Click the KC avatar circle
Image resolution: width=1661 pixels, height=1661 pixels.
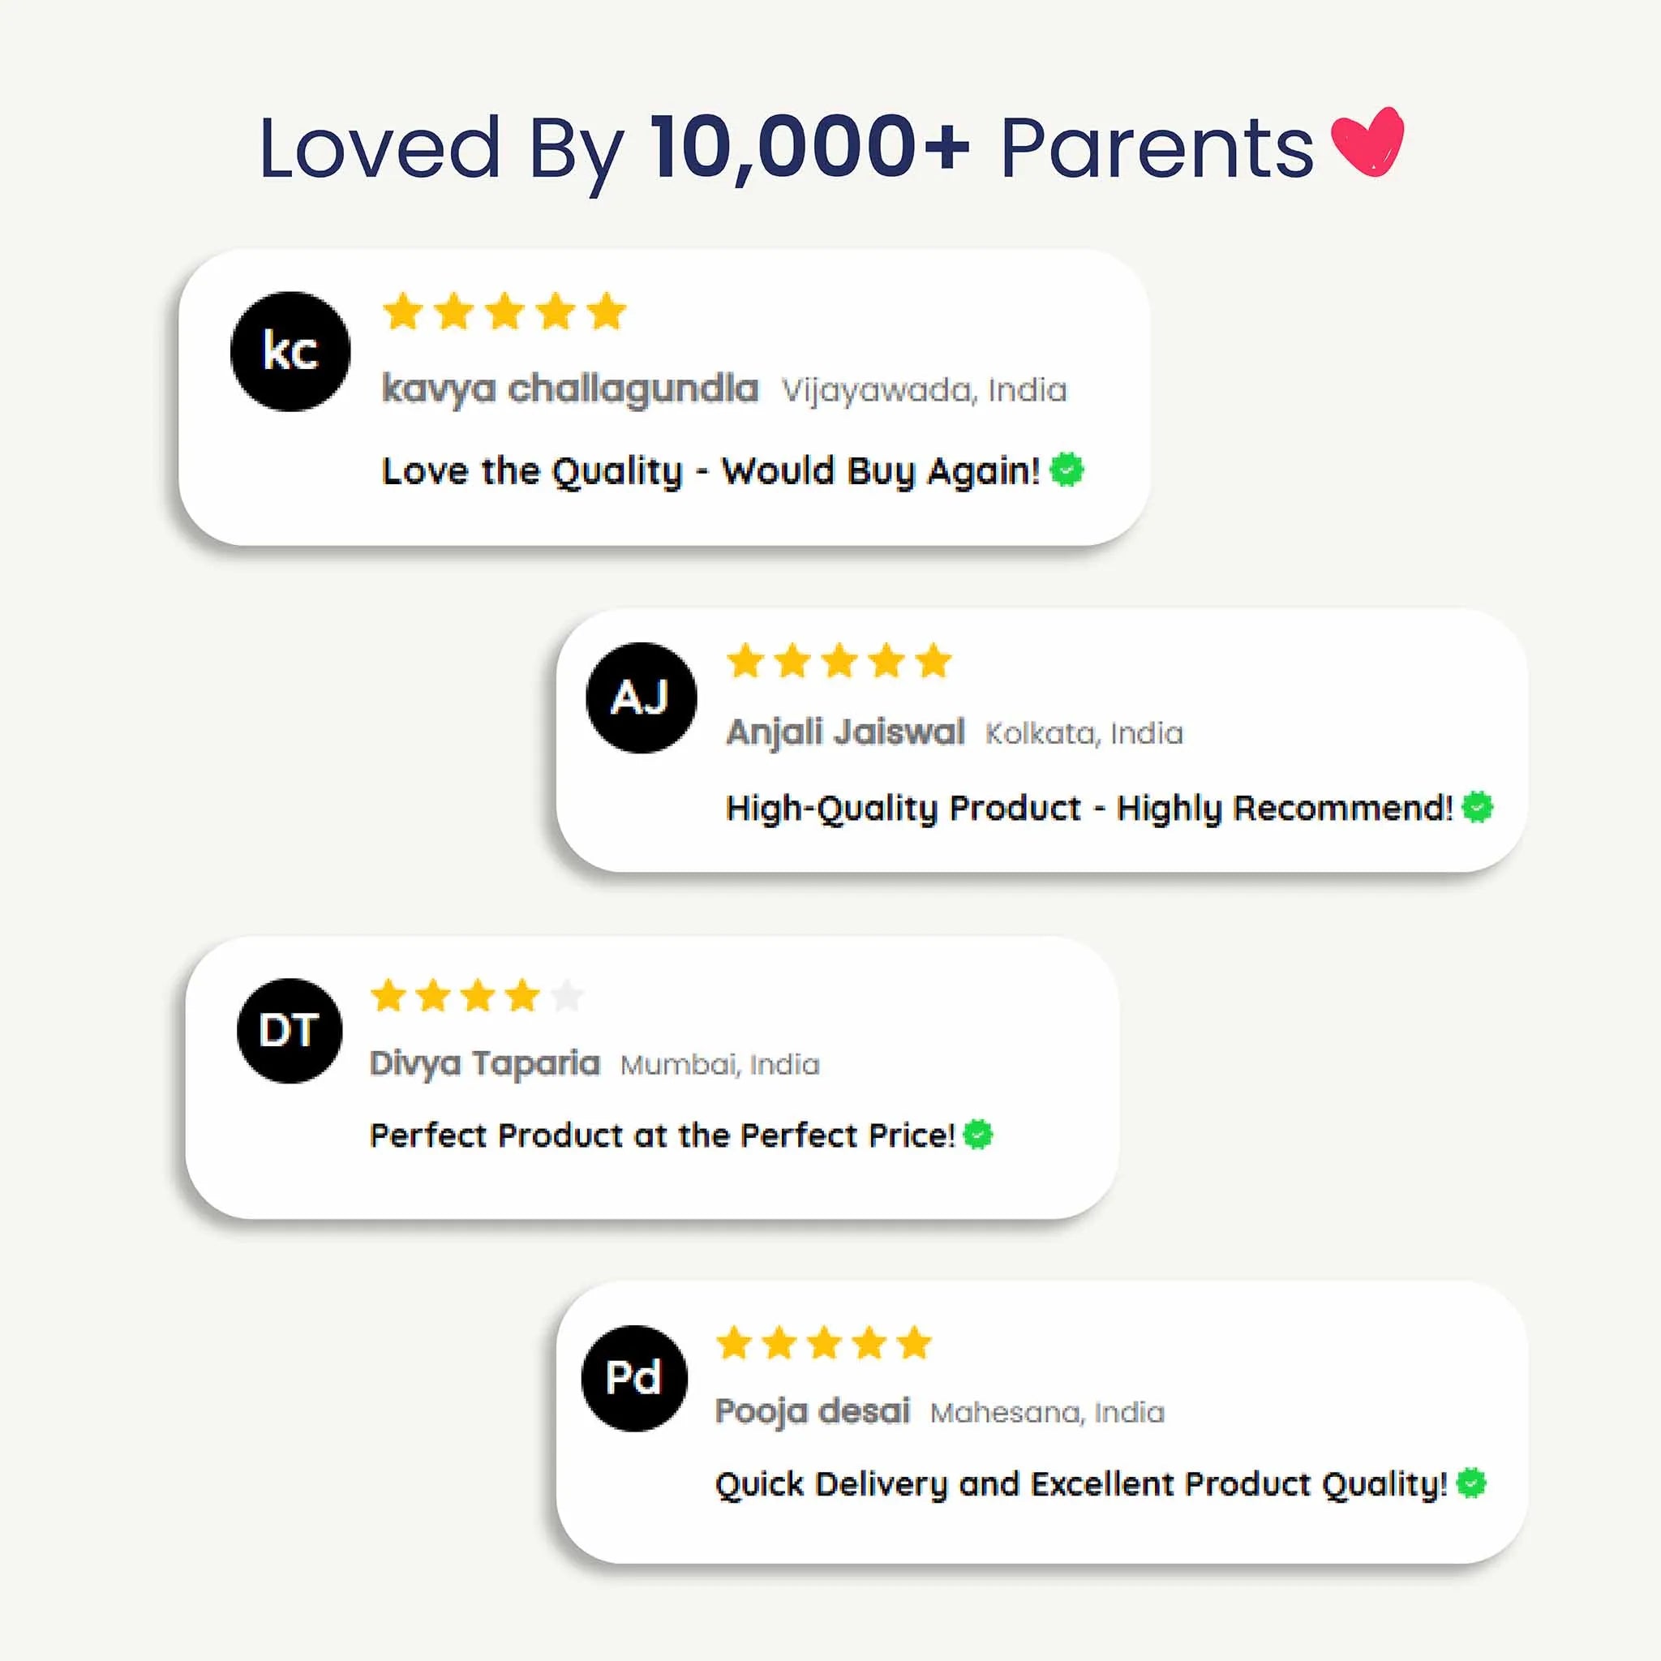click(290, 350)
